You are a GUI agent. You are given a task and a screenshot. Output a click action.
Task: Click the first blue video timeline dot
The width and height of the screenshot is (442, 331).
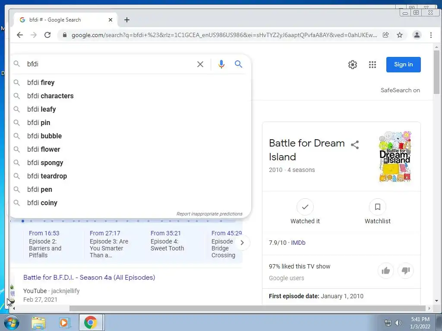[x=23, y=221]
